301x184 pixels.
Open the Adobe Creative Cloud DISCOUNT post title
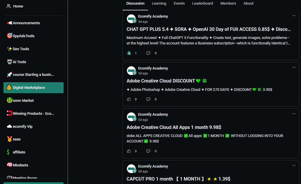167,81
